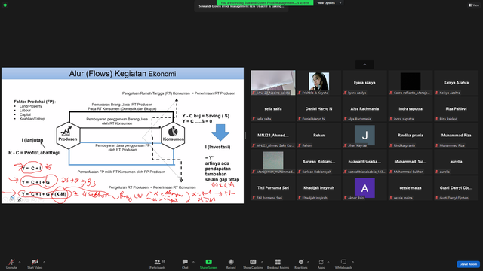Open the Apps panel
The width and height of the screenshot is (483, 271).
point(321,263)
